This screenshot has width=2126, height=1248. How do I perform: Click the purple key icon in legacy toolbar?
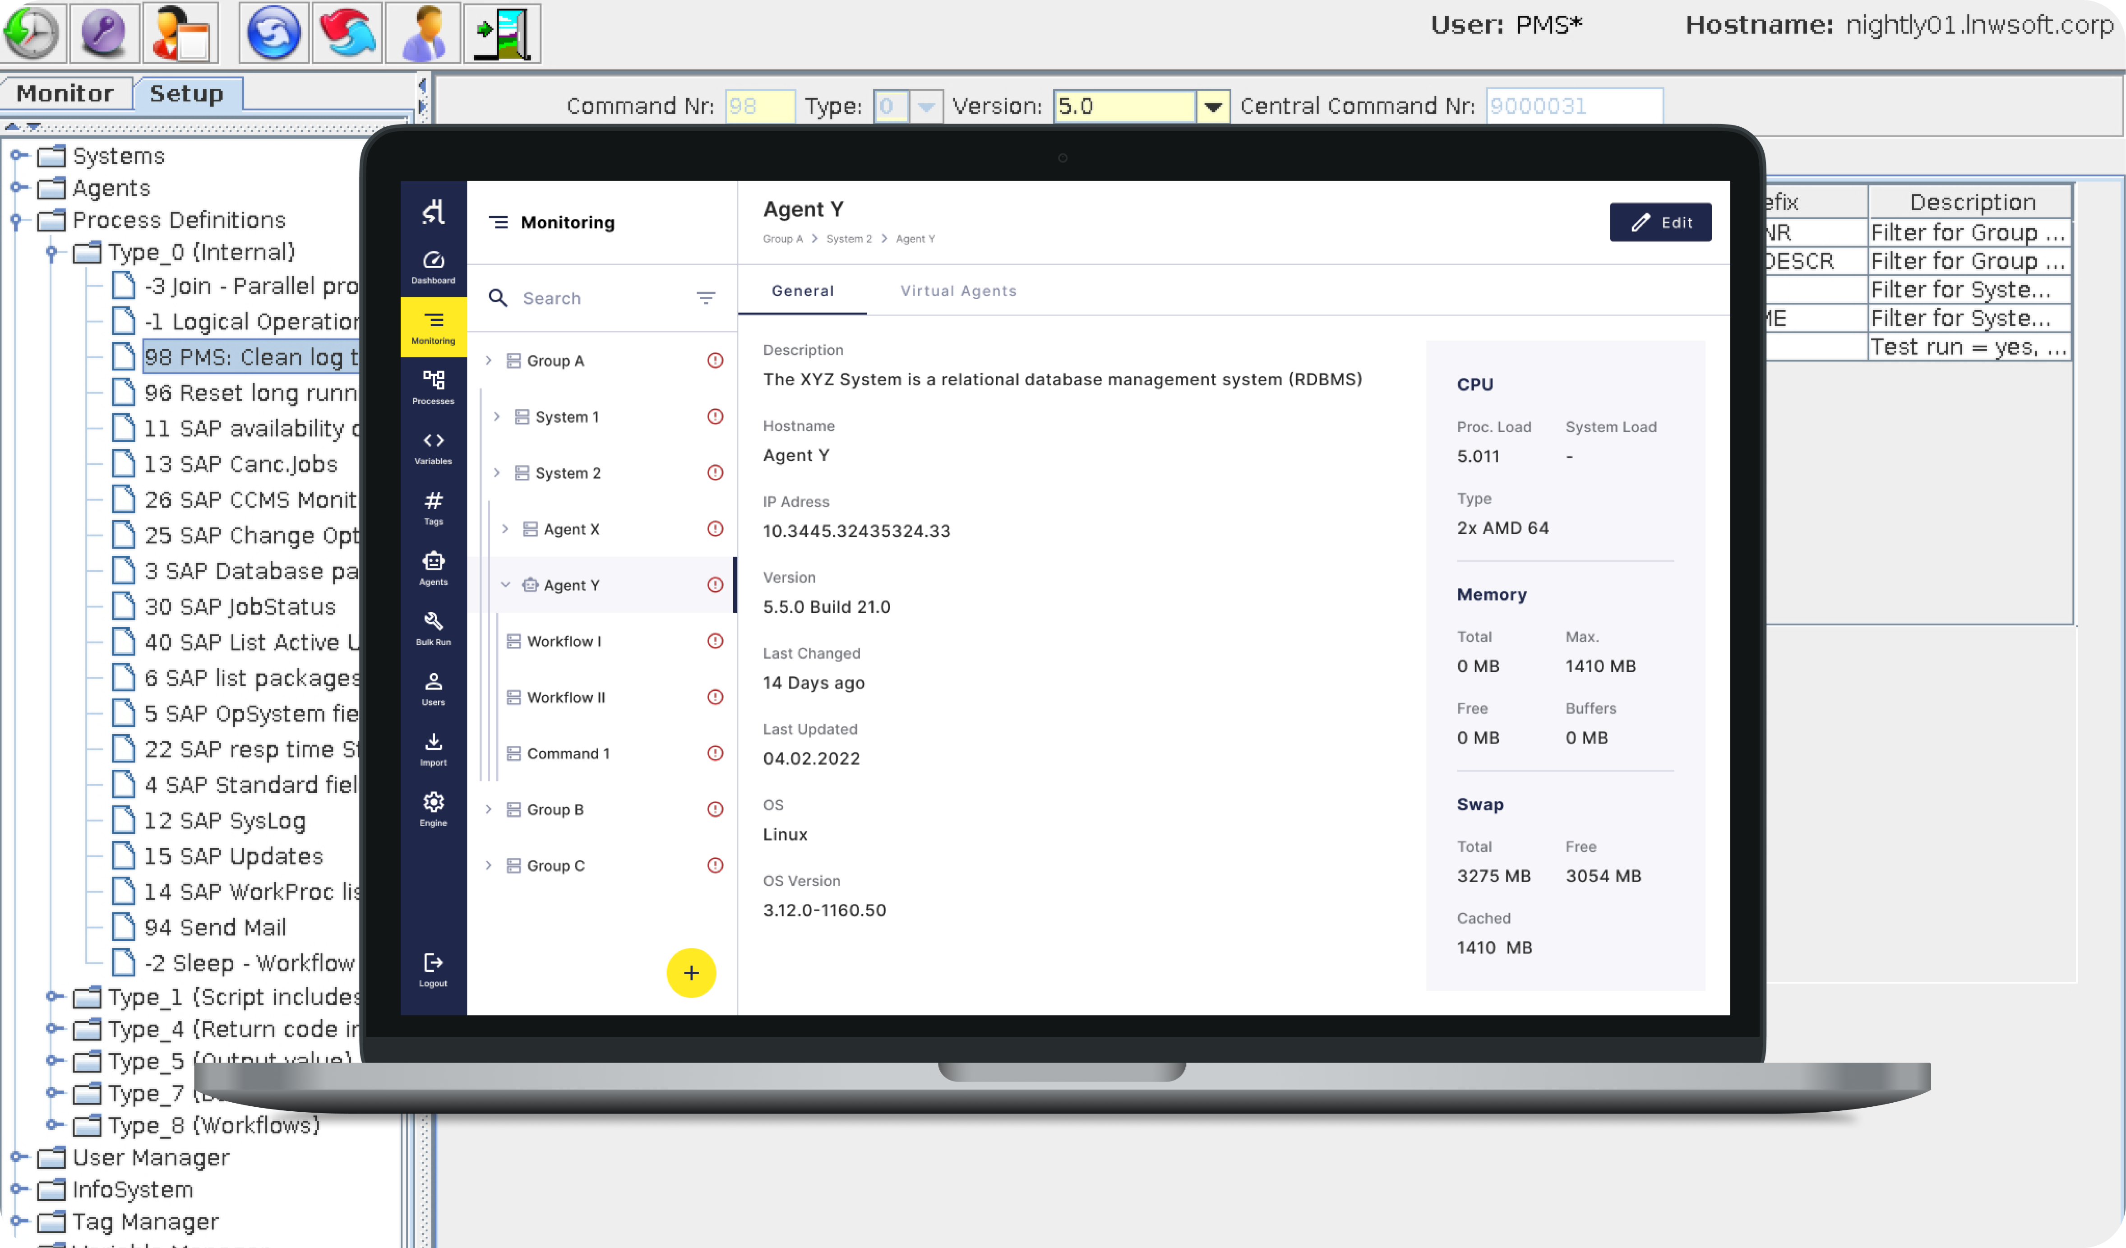coord(104,33)
